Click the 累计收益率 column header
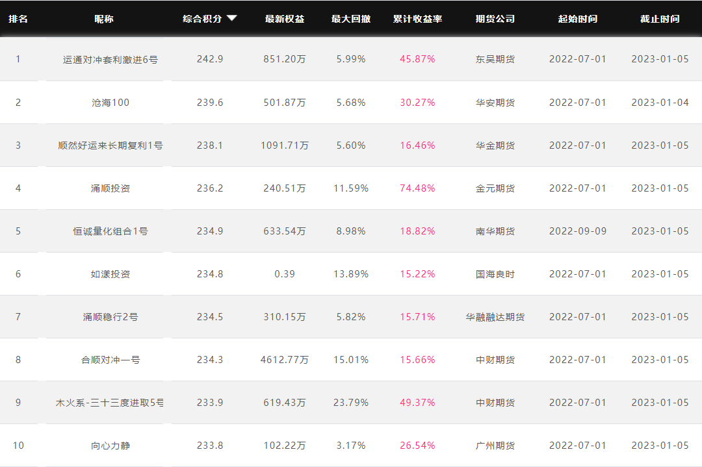The width and height of the screenshot is (702, 467). point(418,19)
